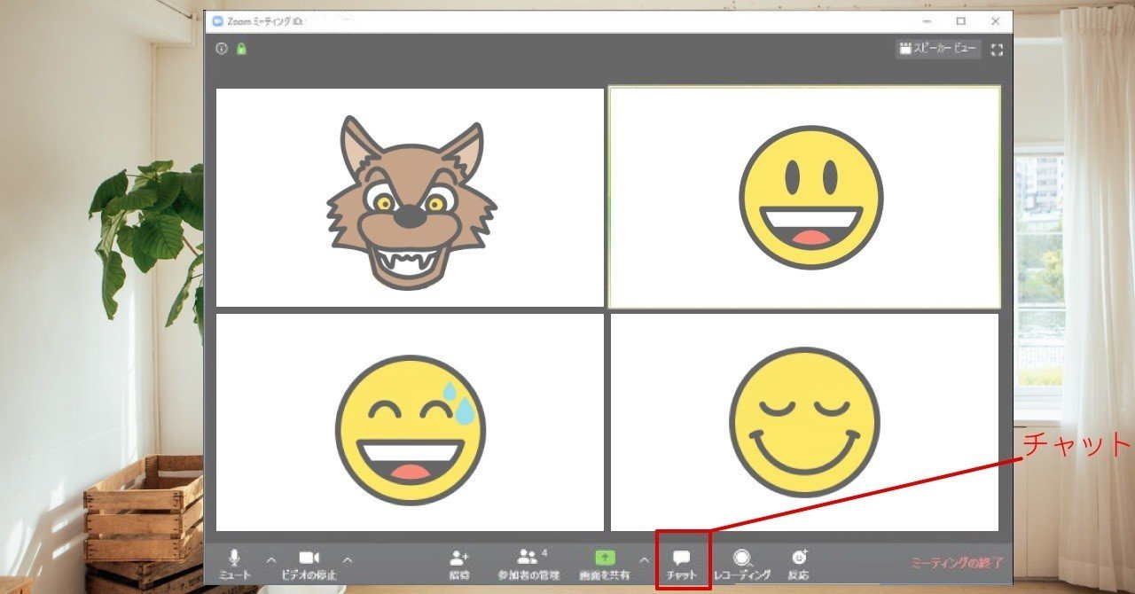Open the 招待 invite option

coord(459,564)
